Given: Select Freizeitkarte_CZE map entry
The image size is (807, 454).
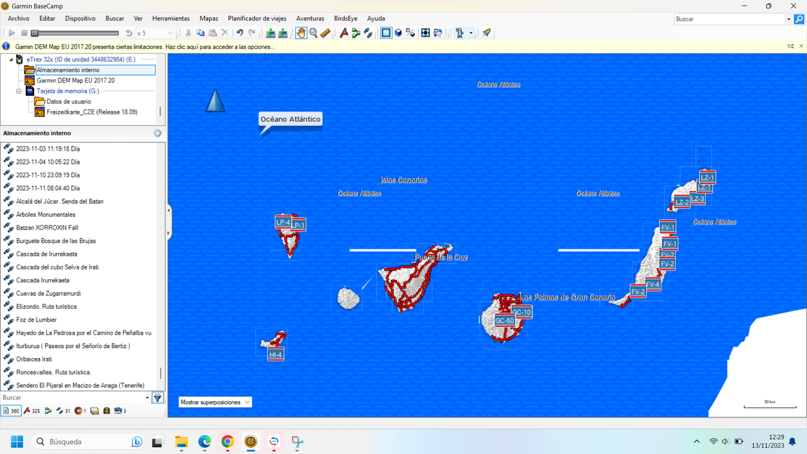Looking at the screenshot, I should (86, 112).
